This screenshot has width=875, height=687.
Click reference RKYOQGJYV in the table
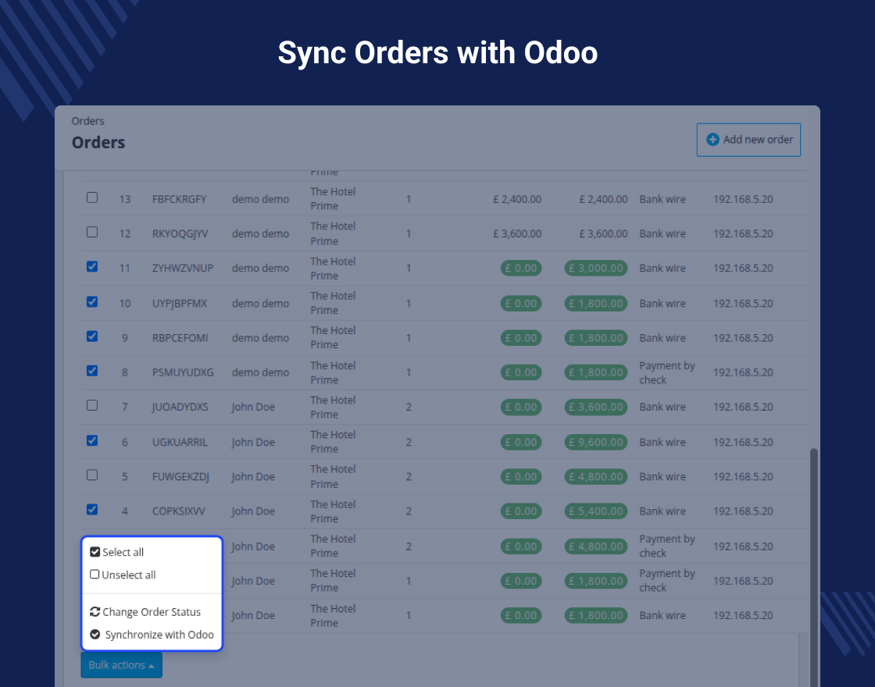click(180, 233)
